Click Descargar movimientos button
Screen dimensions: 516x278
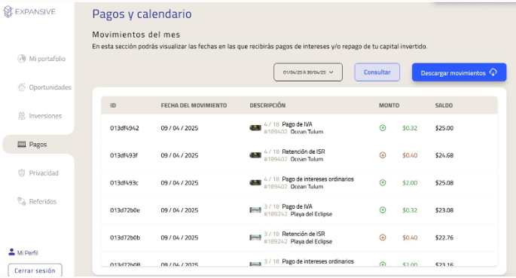459,72
